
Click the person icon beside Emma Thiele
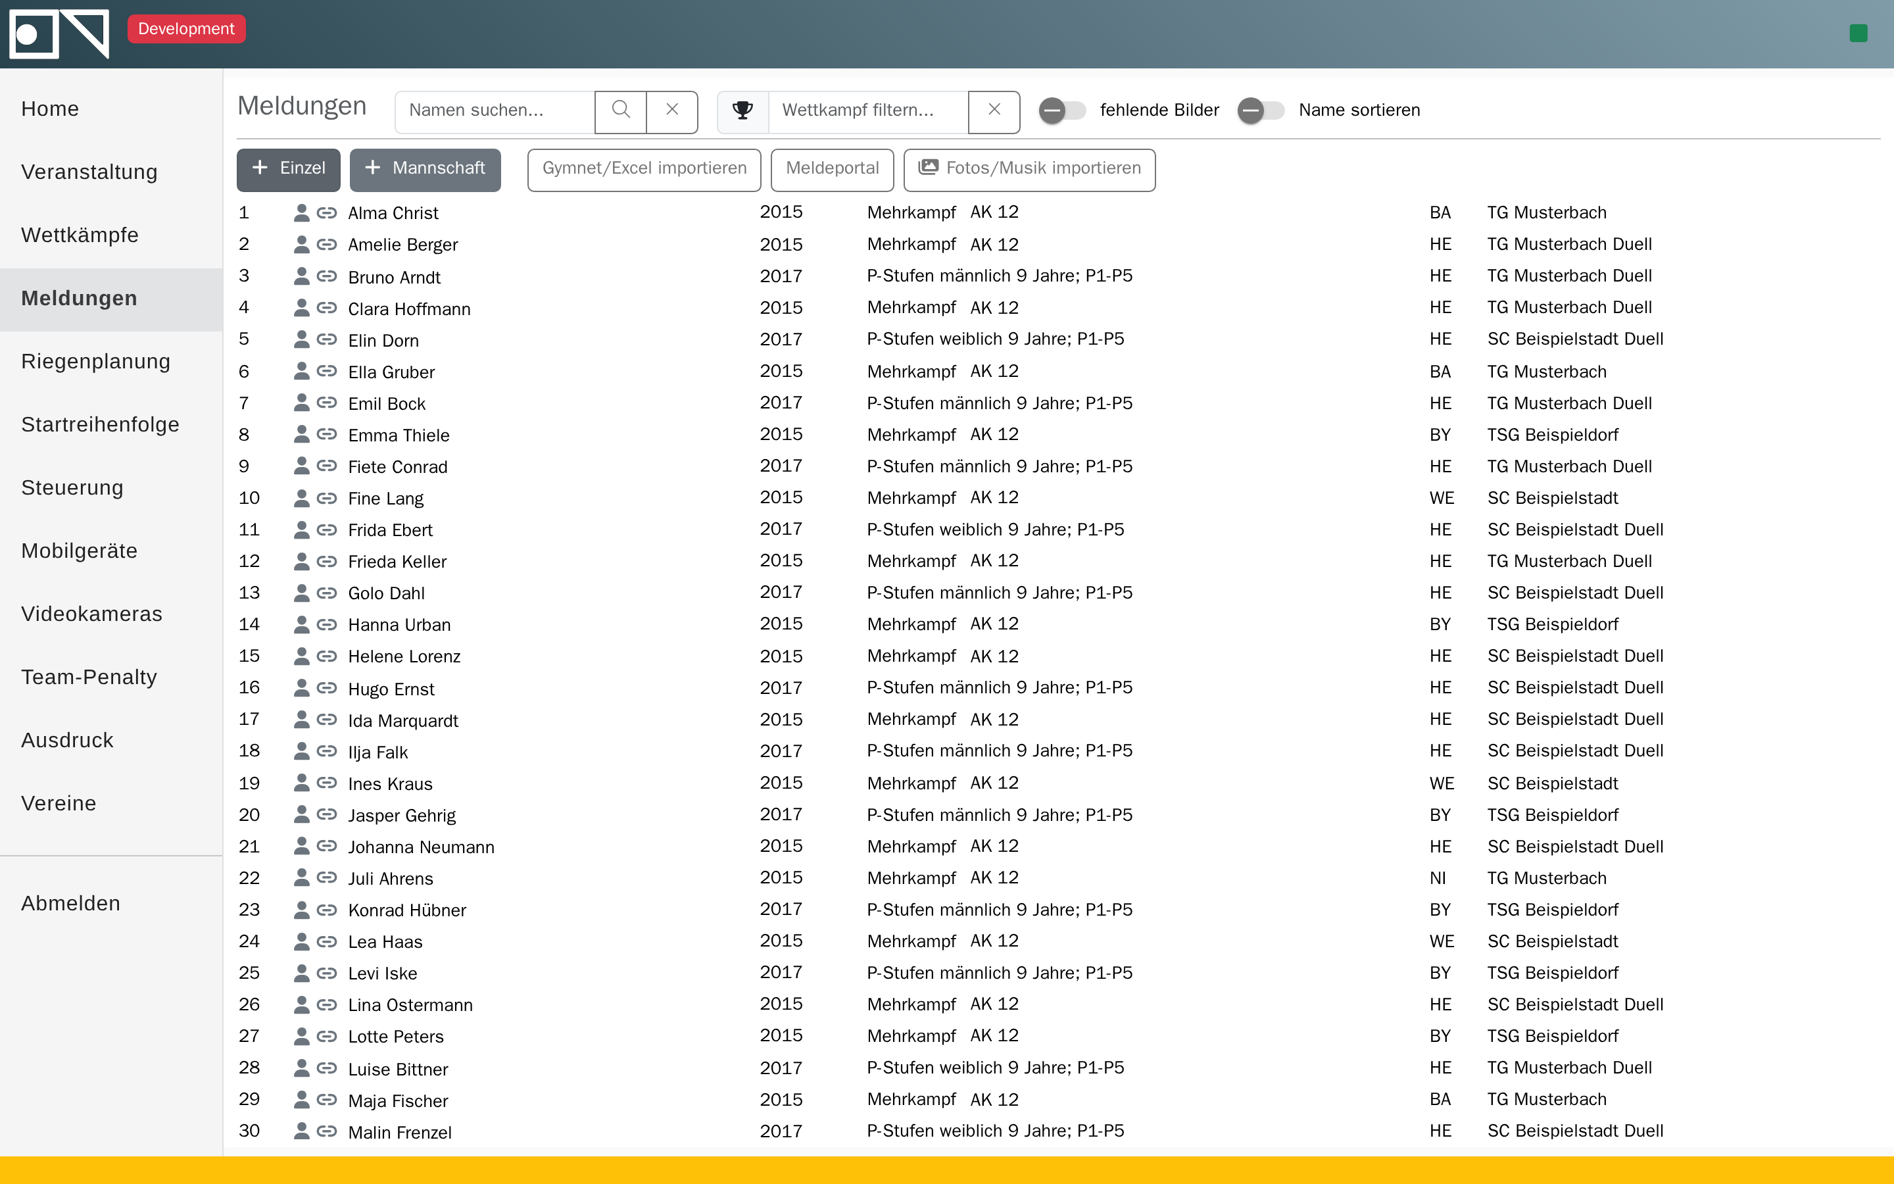(x=301, y=434)
